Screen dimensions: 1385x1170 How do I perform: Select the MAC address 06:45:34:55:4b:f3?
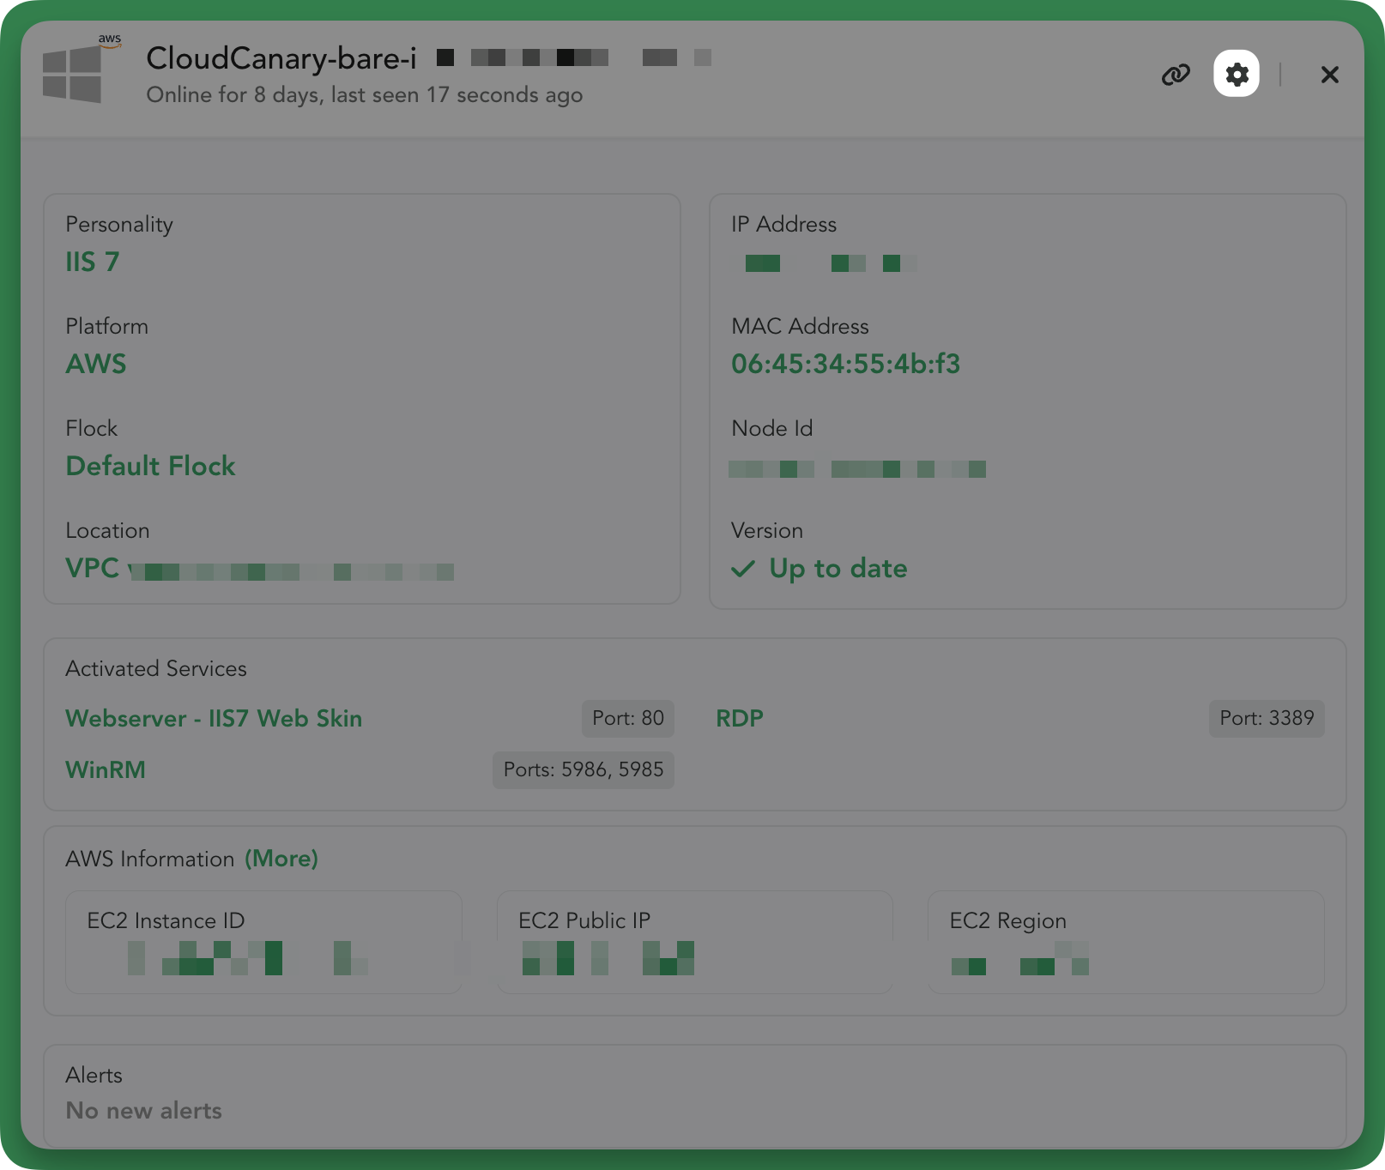coord(846,364)
